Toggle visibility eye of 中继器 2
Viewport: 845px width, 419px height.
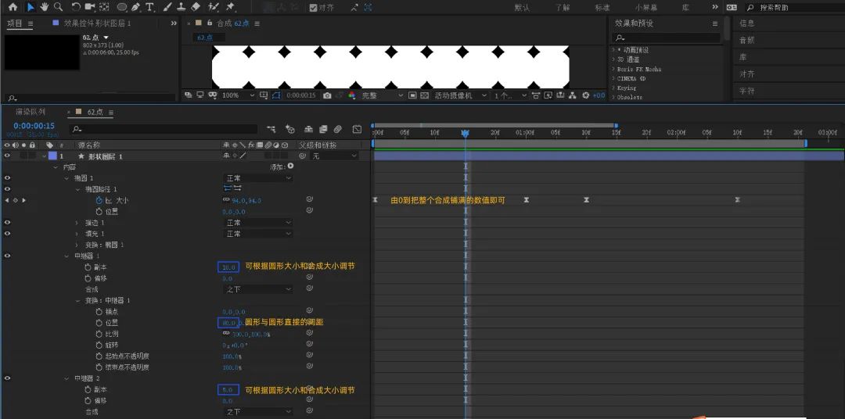pos(8,378)
